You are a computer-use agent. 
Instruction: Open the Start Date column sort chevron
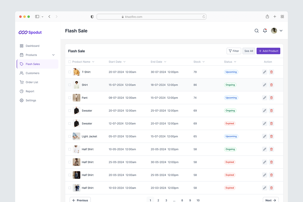pyautogui.click(x=124, y=62)
